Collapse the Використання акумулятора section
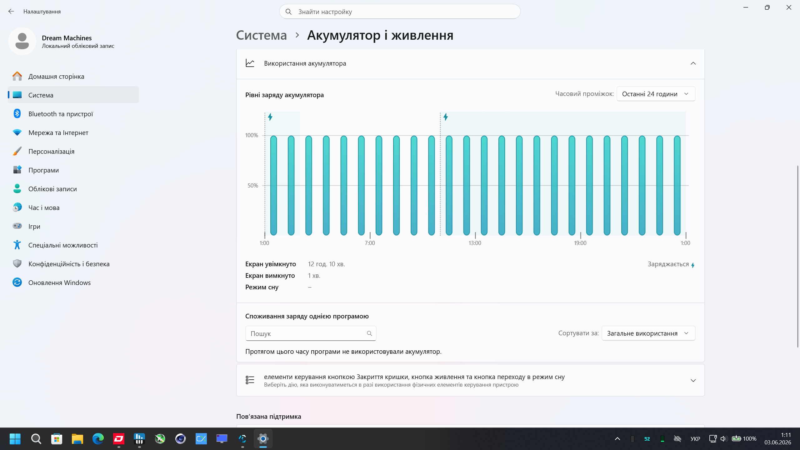The height and width of the screenshot is (450, 800). click(693, 63)
